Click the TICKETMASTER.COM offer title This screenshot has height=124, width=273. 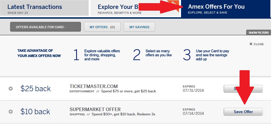pos(94,86)
